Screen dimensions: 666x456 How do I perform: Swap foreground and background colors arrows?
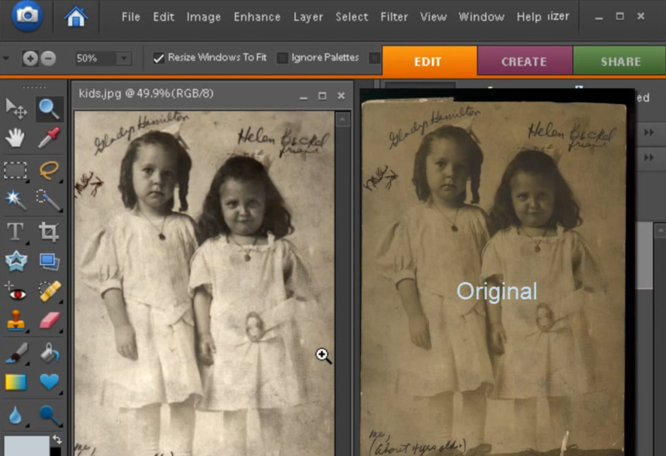pyautogui.click(x=57, y=440)
